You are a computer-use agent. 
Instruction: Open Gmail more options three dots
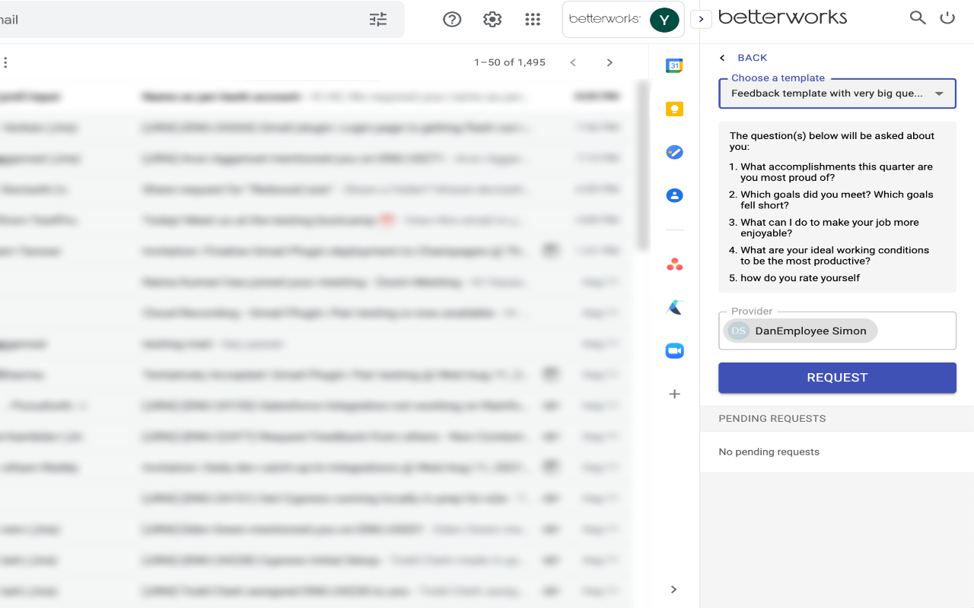[x=5, y=62]
